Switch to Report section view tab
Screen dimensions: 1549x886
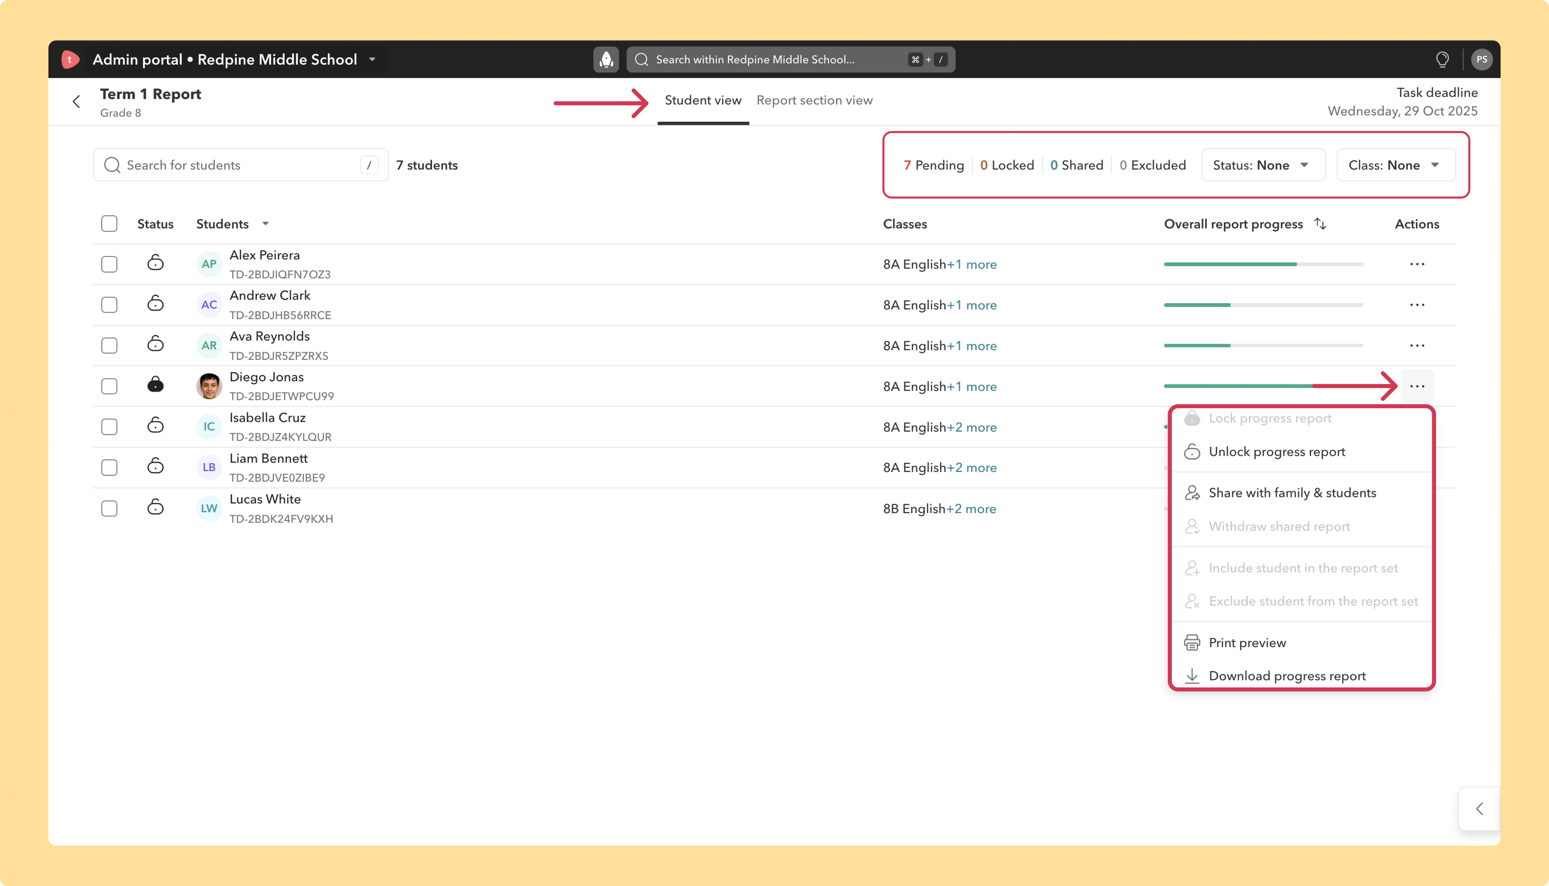point(814,100)
